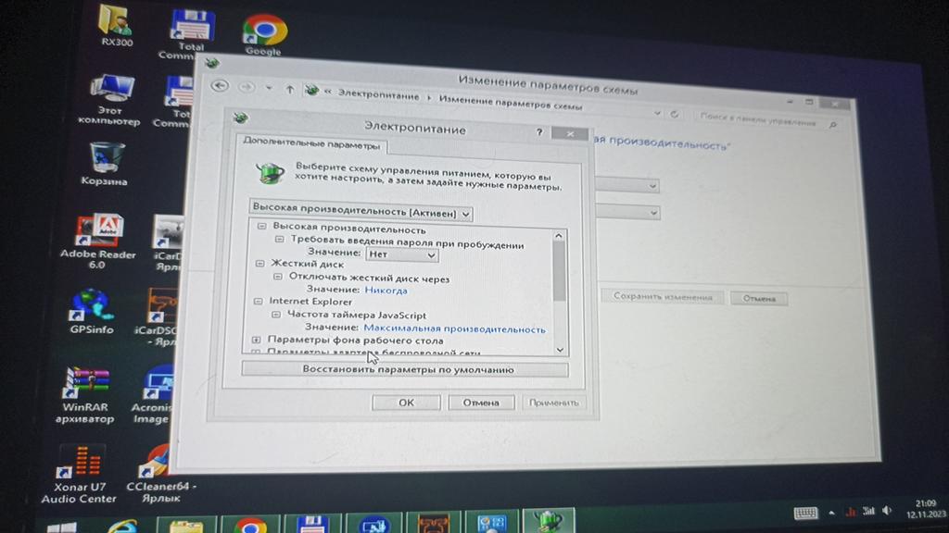Select the Жесткий диск tree label

point(307,264)
